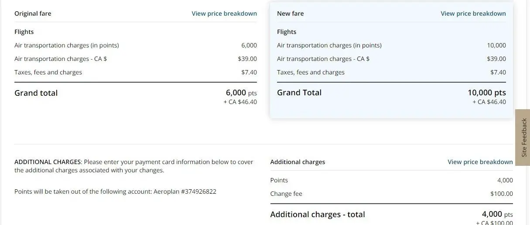530x225 pixels.
Task: Click the Change fee label
Action: pos(286,194)
